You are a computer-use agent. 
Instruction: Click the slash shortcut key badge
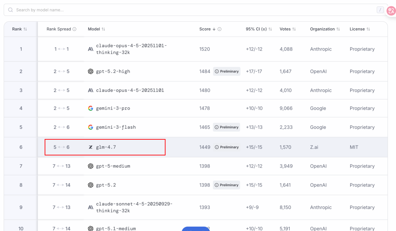point(380,10)
